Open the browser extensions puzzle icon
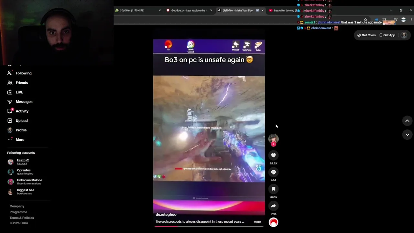The width and height of the screenshot is (414, 233). 384,20
